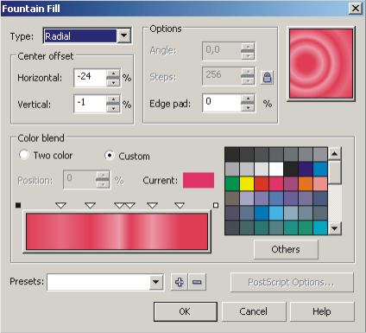
Task: Click the palette scrollbar down arrow
Action: coord(334,228)
